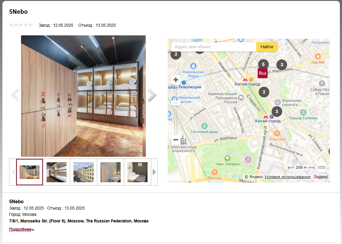This screenshot has height=244, width=342.
Task: Move the thumbnail strip back with the left arrow
Action: click(x=13, y=172)
